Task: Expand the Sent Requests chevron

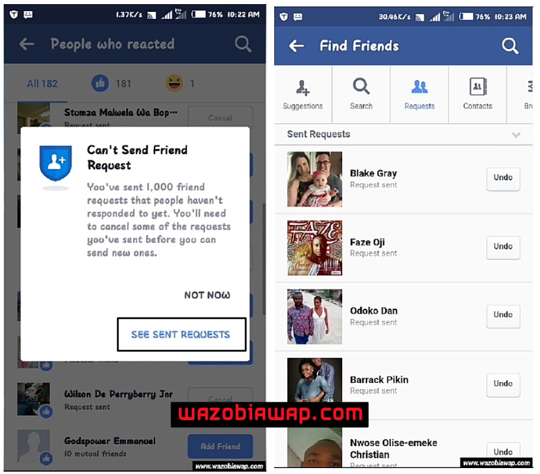Action: [x=516, y=134]
